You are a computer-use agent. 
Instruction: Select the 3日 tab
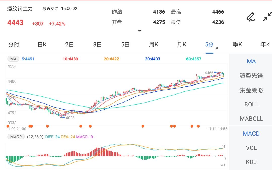pyautogui.click(x=97, y=45)
